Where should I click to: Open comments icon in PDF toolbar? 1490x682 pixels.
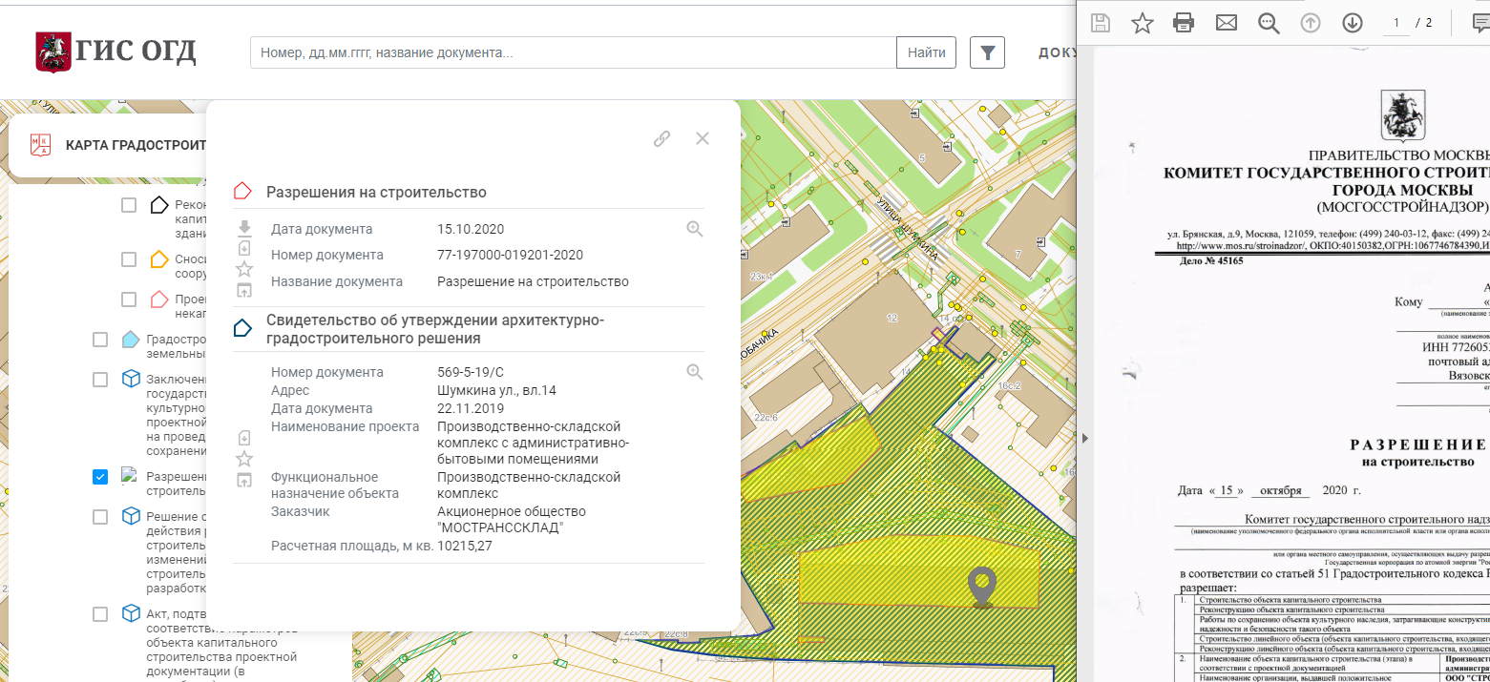[1481, 23]
